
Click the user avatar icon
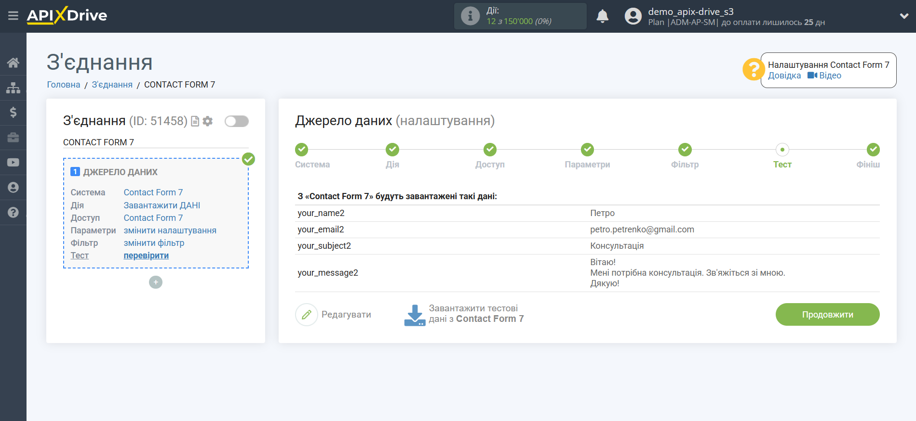point(633,16)
